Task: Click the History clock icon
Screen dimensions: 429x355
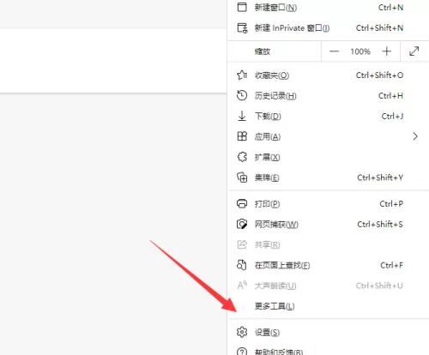Action: 242,96
